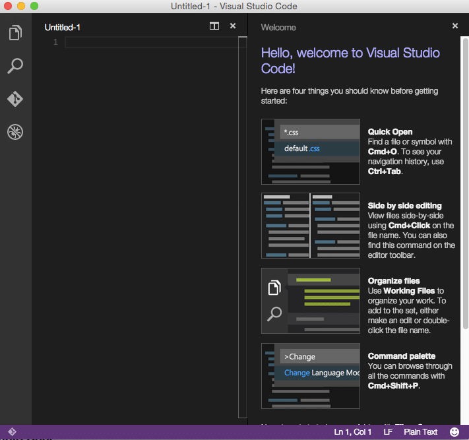
Task: Click the 'Quick Open' heading
Action: pos(390,132)
